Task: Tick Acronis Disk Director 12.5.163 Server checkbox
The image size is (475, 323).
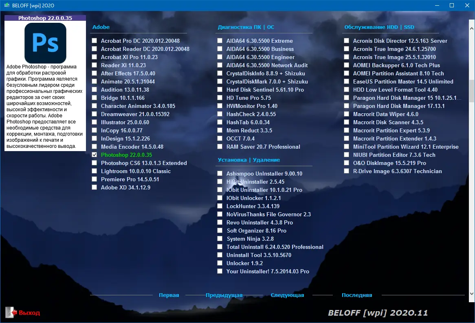Action: [347, 41]
